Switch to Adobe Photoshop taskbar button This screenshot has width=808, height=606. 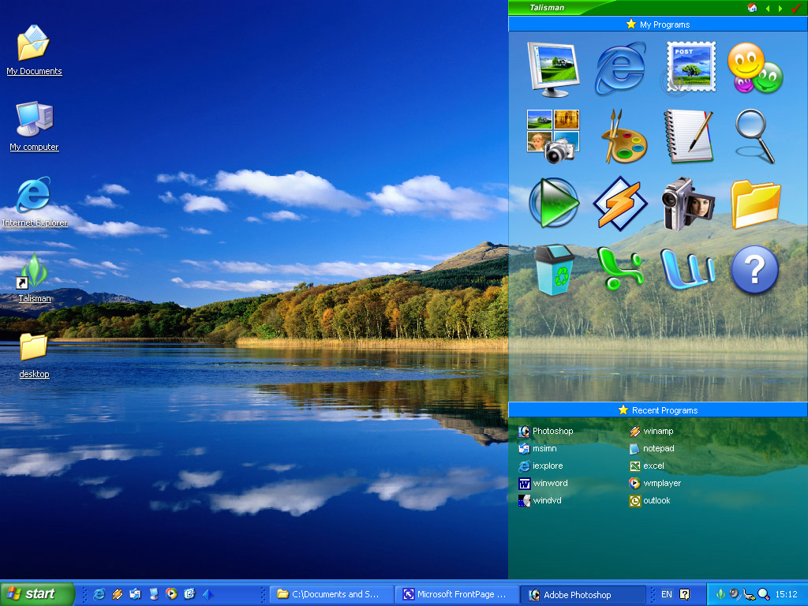pos(582,595)
